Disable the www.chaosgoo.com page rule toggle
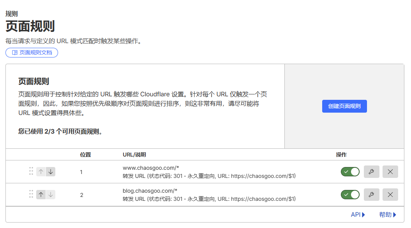This screenshot has height=228, width=411. pos(350,172)
